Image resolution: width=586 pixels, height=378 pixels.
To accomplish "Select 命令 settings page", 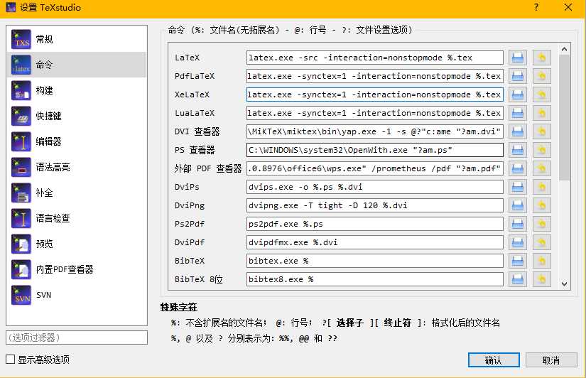I will (77, 65).
